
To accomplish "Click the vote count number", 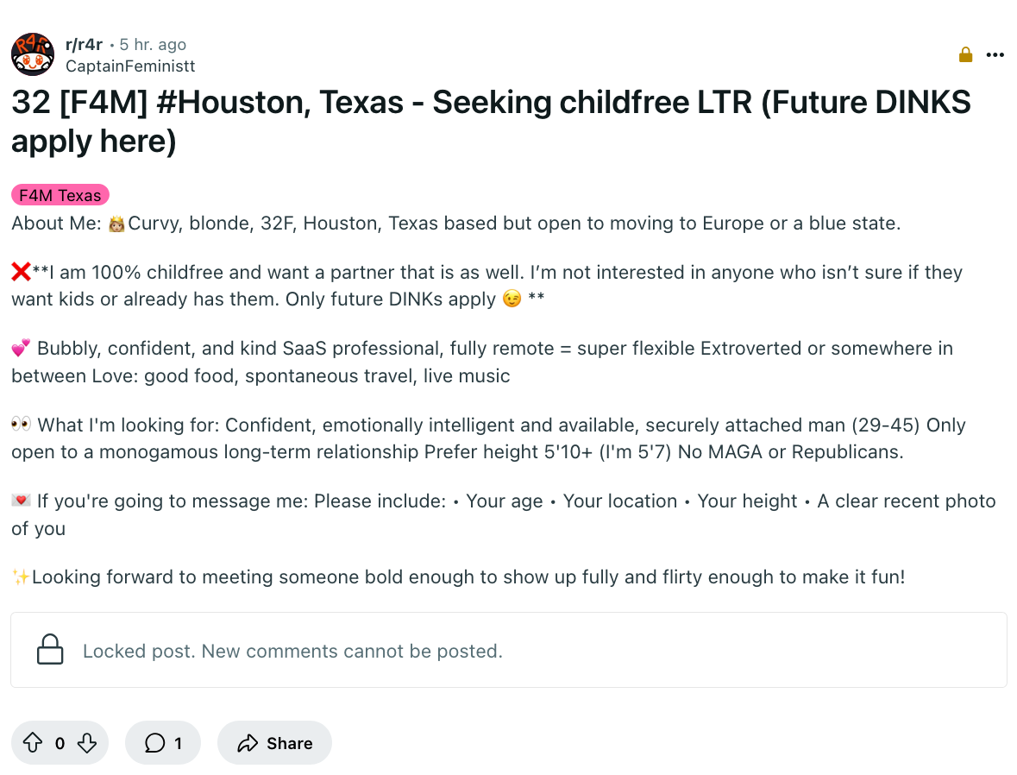I will 60,743.
